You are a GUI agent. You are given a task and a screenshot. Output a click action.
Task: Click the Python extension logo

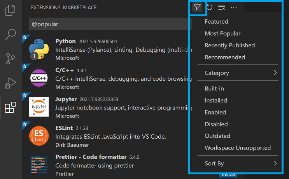click(39, 49)
